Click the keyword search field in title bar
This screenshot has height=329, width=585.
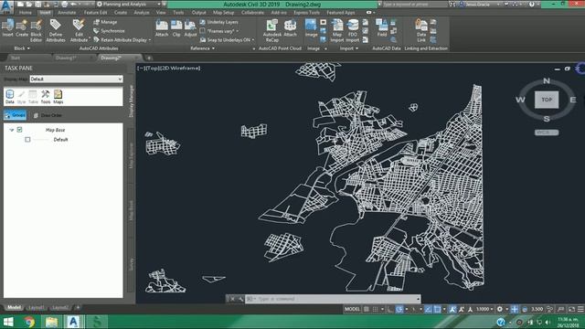(x=414, y=4)
